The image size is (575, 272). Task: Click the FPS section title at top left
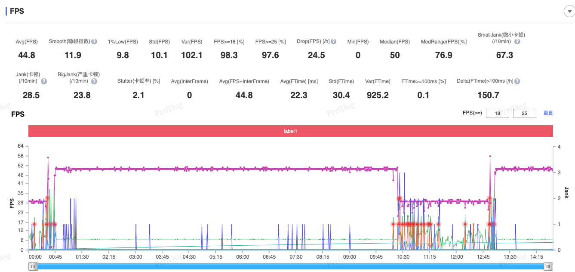[17, 11]
